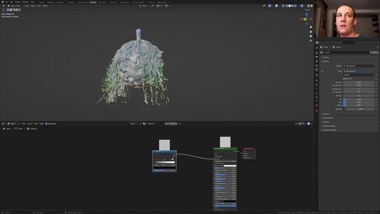Open the Texture properties tab
The width and height of the screenshot is (380, 214).
point(316,111)
